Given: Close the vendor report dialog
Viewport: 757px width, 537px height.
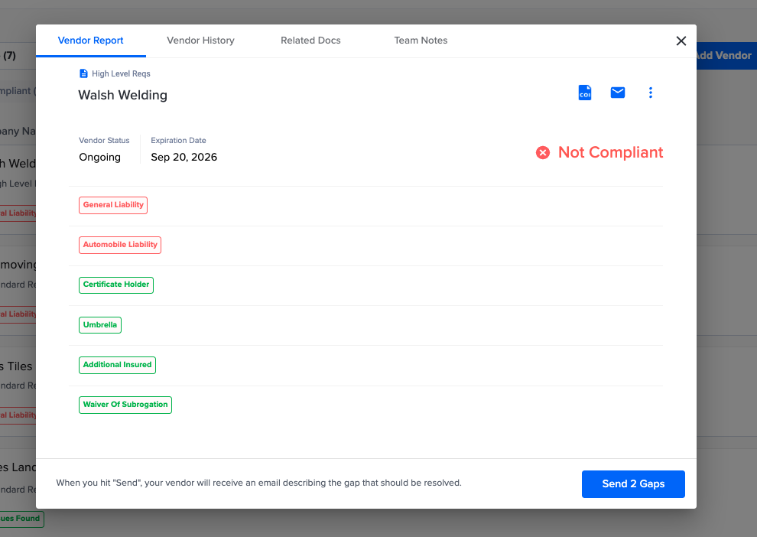Looking at the screenshot, I should tap(681, 41).
